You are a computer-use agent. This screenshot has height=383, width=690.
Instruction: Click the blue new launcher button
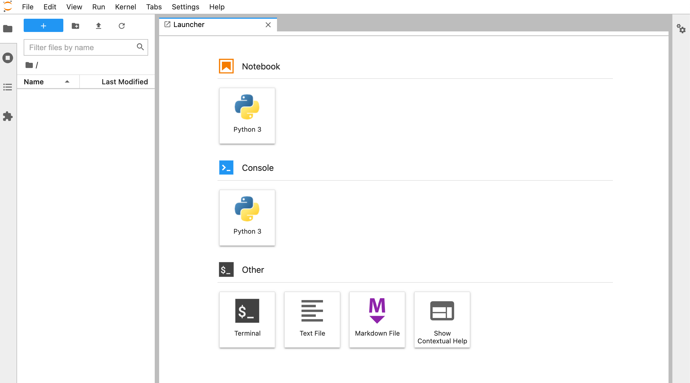(x=44, y=26)
